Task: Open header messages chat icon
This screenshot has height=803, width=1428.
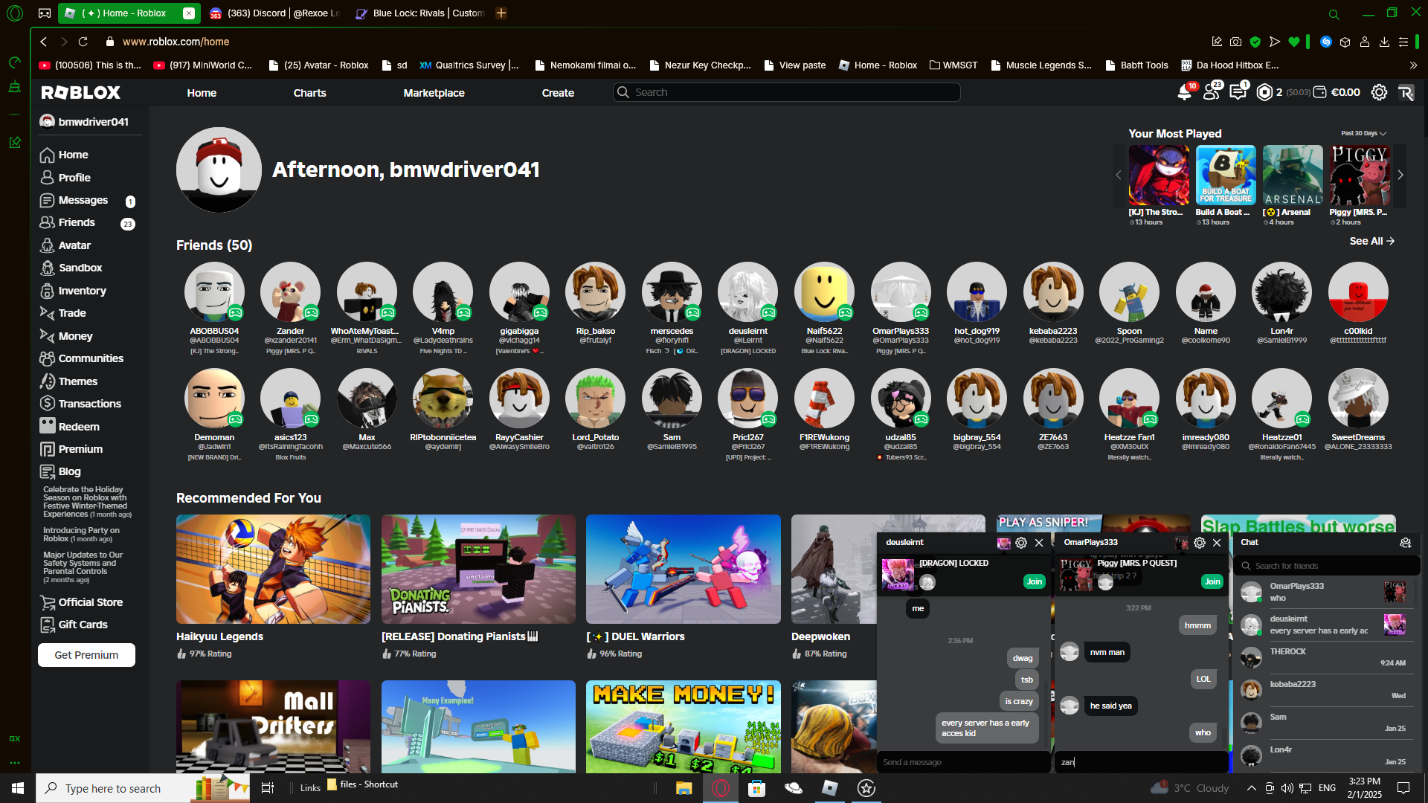Action: (1238, 93)
